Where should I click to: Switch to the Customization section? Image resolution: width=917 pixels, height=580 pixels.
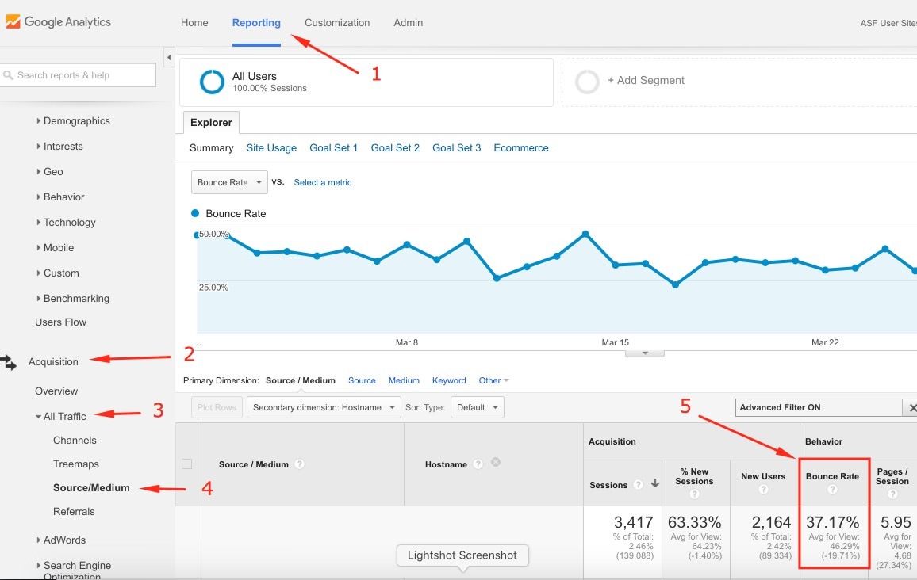tap(336, 22)
